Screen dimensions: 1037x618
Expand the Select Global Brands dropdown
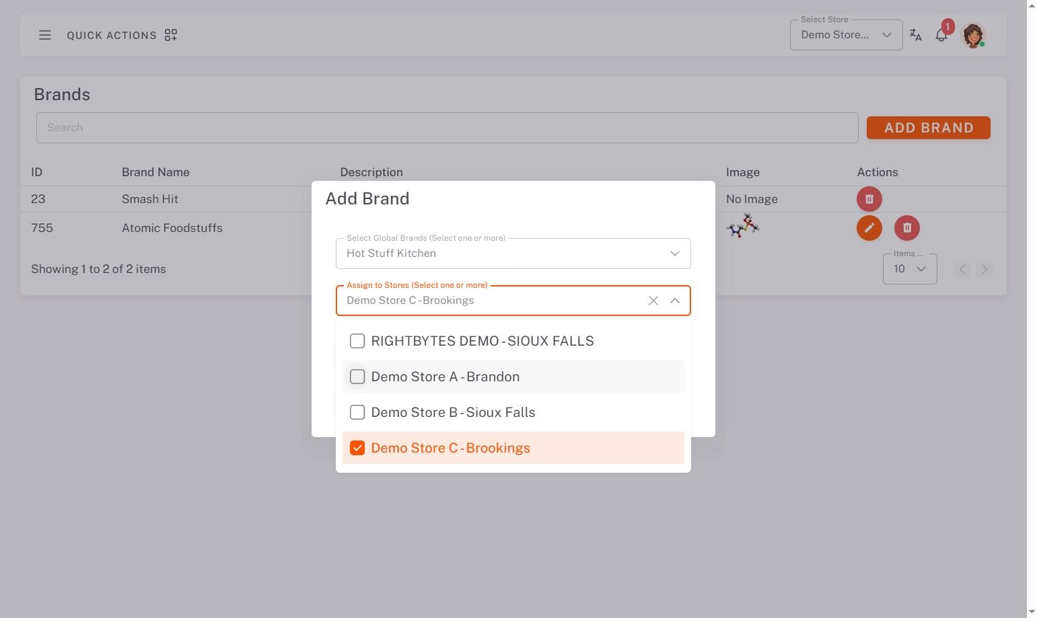point(674,254)
